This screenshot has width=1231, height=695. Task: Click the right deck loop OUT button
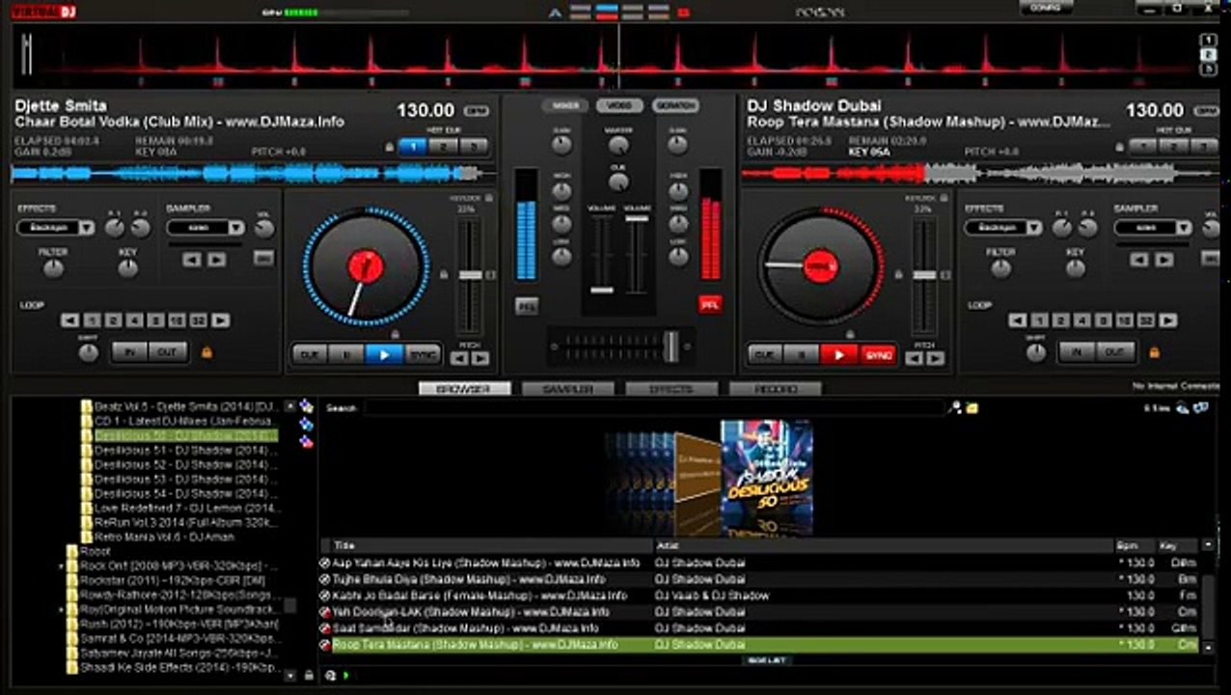[1114, 352]
